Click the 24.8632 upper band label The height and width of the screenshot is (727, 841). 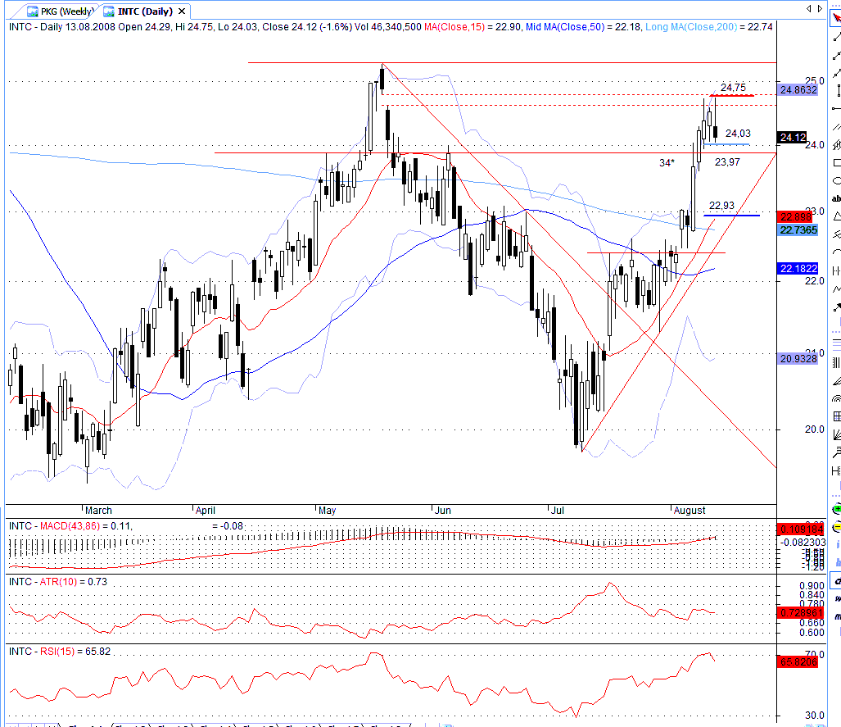click(x=798, y=89)
